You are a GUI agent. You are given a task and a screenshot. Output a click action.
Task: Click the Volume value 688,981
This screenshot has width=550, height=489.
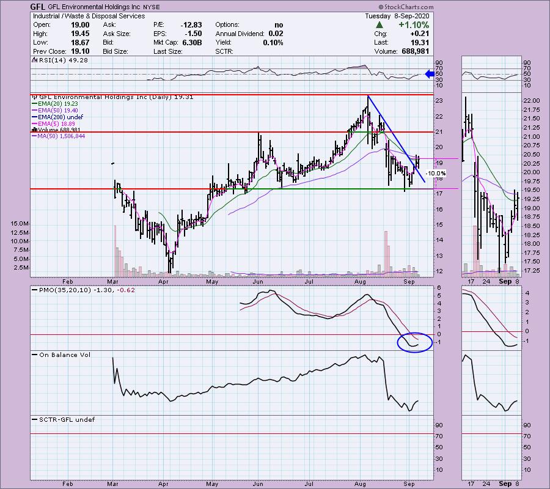pos(414,51)
